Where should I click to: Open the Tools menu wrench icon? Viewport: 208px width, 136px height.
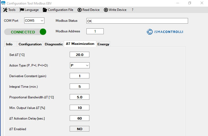5,10
